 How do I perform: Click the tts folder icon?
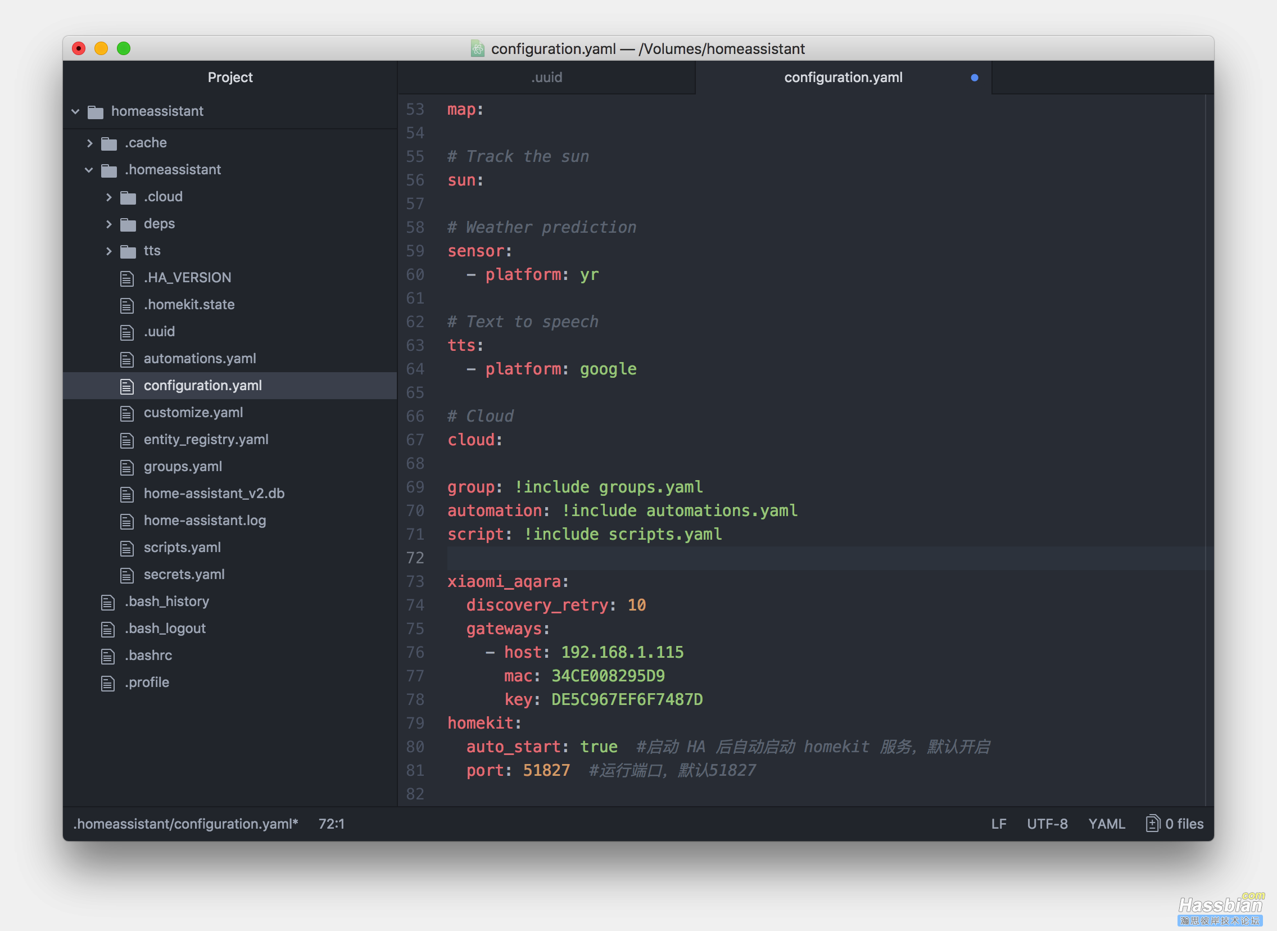pyautogui.click(x=129, y=251)
